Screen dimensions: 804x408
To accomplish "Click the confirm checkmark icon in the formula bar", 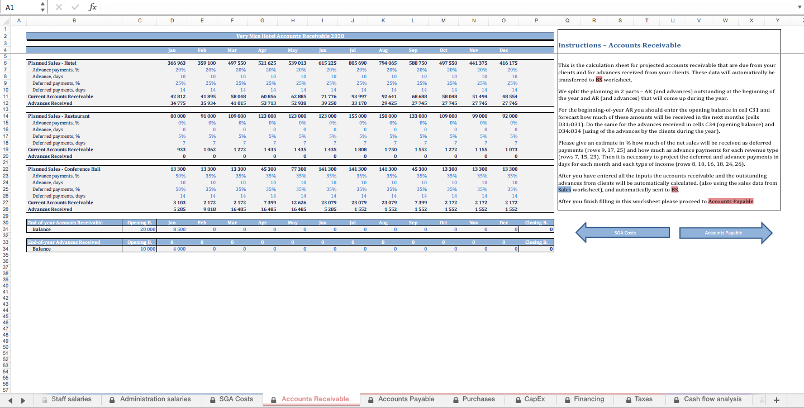I will (x=75, y=7).
